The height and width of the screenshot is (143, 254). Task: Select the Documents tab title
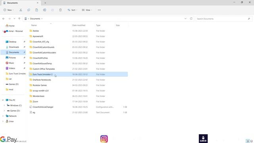[12, 3]
